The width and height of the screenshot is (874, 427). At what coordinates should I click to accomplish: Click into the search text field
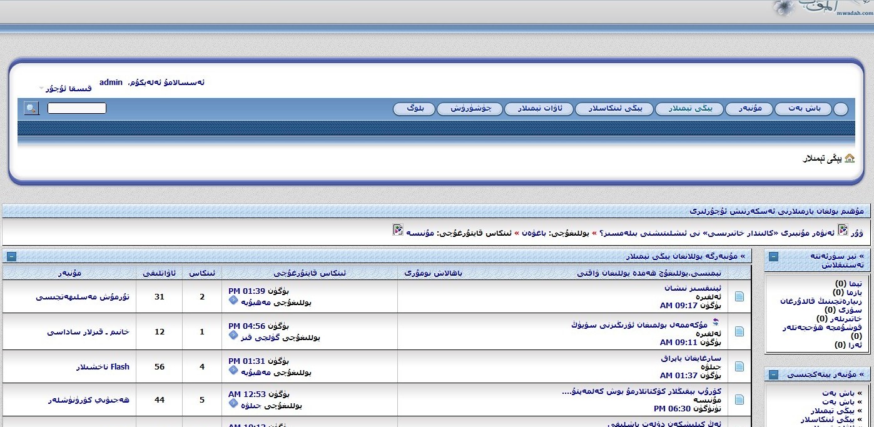(76, 109)
